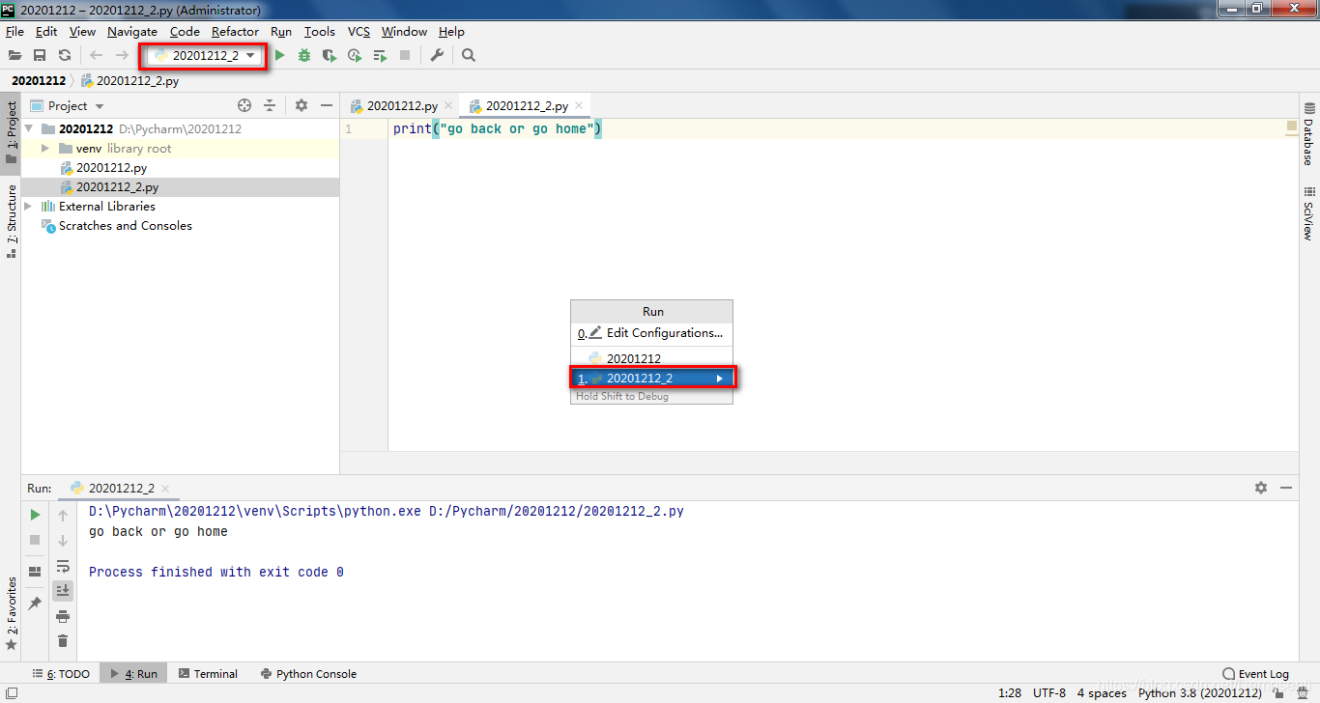The height and width of the screenshot is (703, 1320).
Task: Open the Navigate menu
Action: (x=132, y=32)
